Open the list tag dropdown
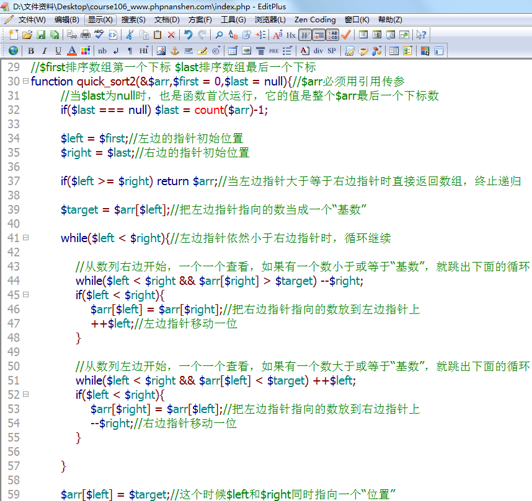The width and height of the screenshot is (532, 501). tap(287, 51)
